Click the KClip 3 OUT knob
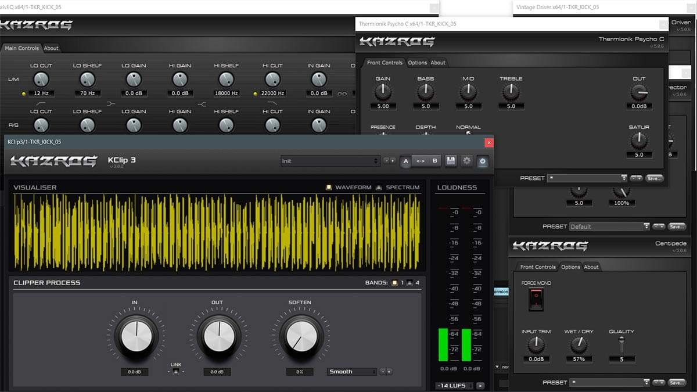The height and width of the screenshot is (392, 697). (218, 335)
